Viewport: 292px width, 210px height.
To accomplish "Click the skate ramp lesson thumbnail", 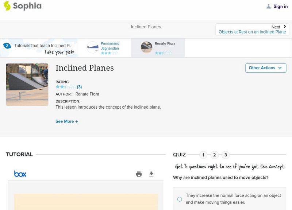I will [x=27, y=85].
